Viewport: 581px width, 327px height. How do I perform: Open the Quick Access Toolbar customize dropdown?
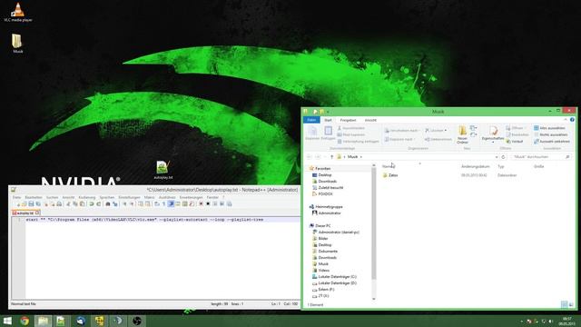328,112
